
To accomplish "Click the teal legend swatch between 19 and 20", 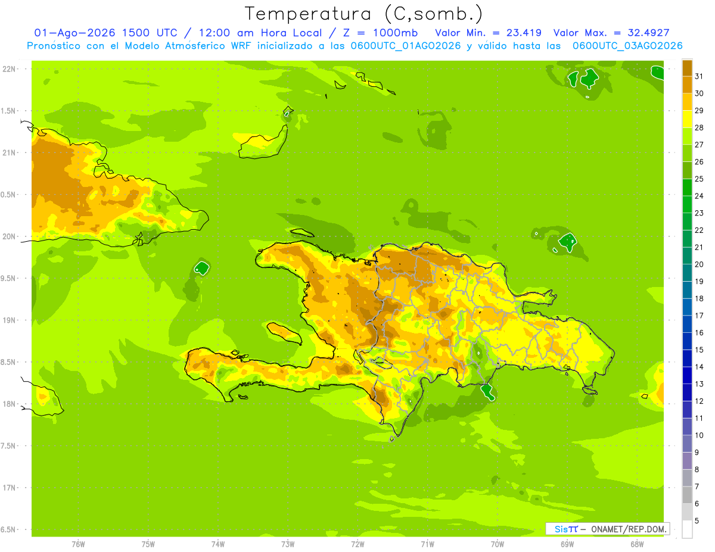I will click(687, 273).
